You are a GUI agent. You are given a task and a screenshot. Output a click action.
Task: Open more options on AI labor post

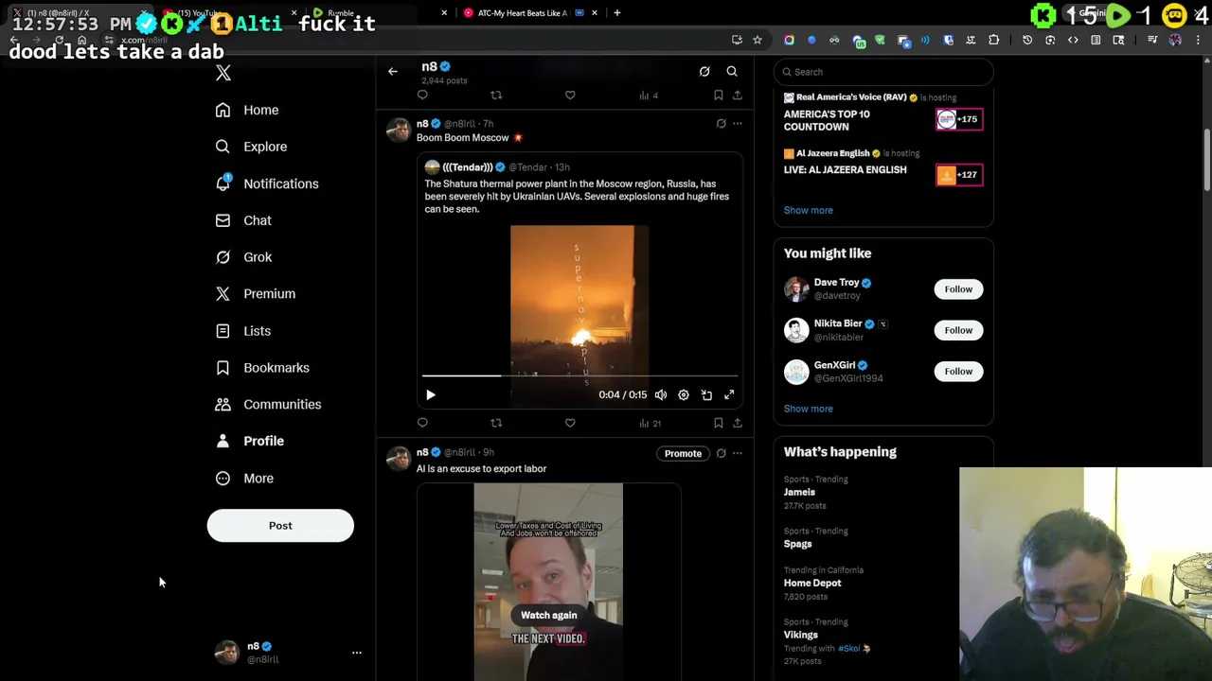[x=738, y=454]
